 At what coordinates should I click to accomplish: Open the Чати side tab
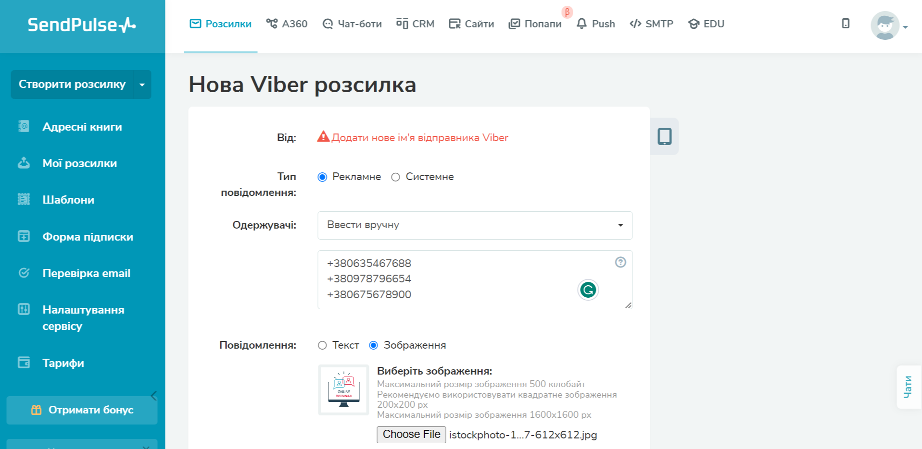(908, 387)
